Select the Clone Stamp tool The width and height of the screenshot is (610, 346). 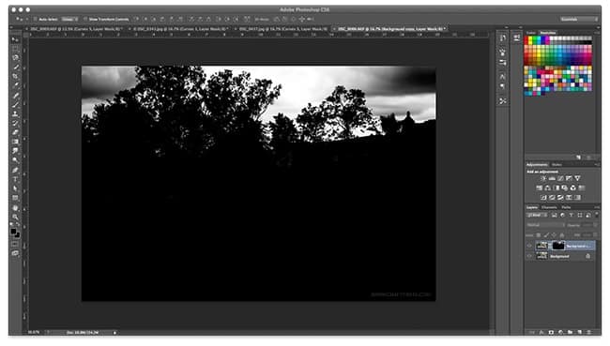(x=15, y=113)
